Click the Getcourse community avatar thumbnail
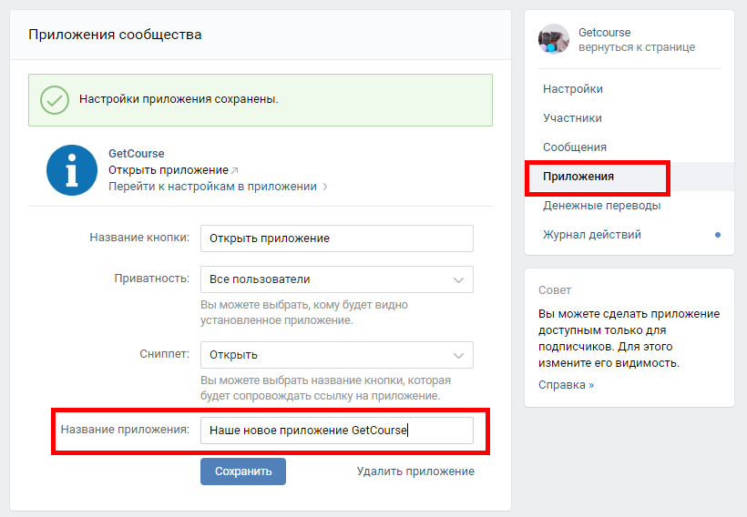This screenshot has height=517, width=747. click(x=554, y=39)
